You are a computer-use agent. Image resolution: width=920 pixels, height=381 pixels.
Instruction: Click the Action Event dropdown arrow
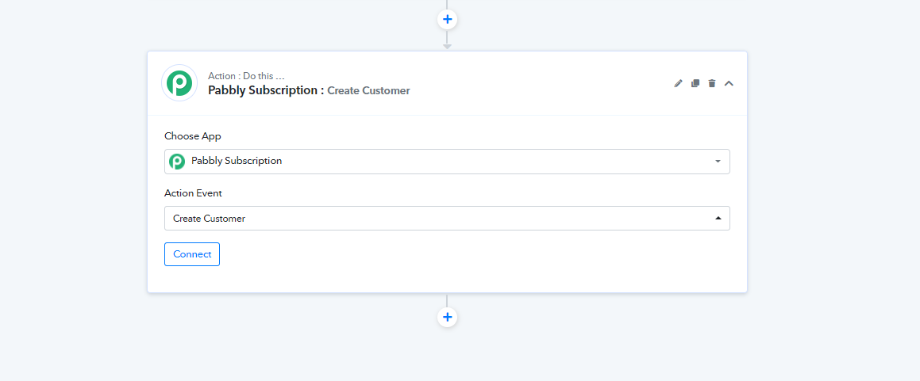click(718, 219)
